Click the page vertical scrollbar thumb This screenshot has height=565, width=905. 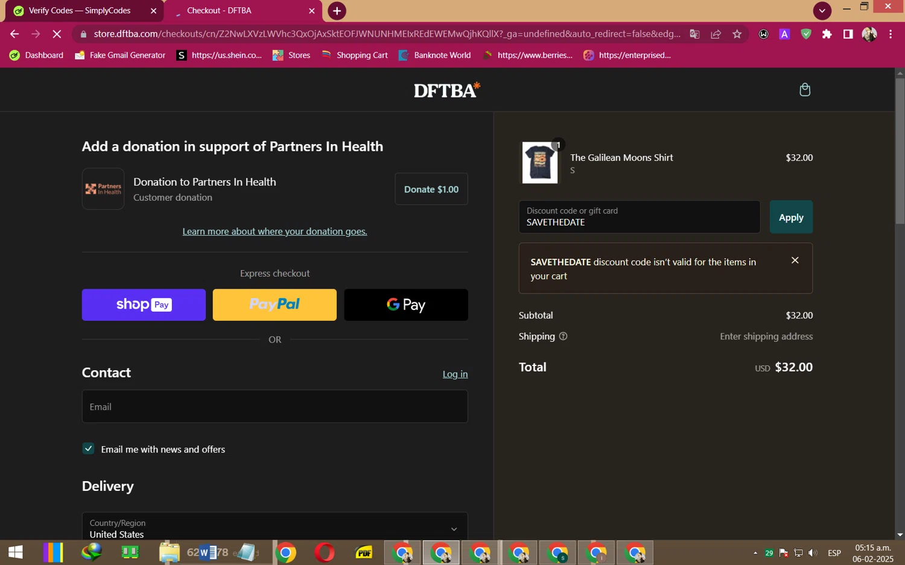(900, 151)
